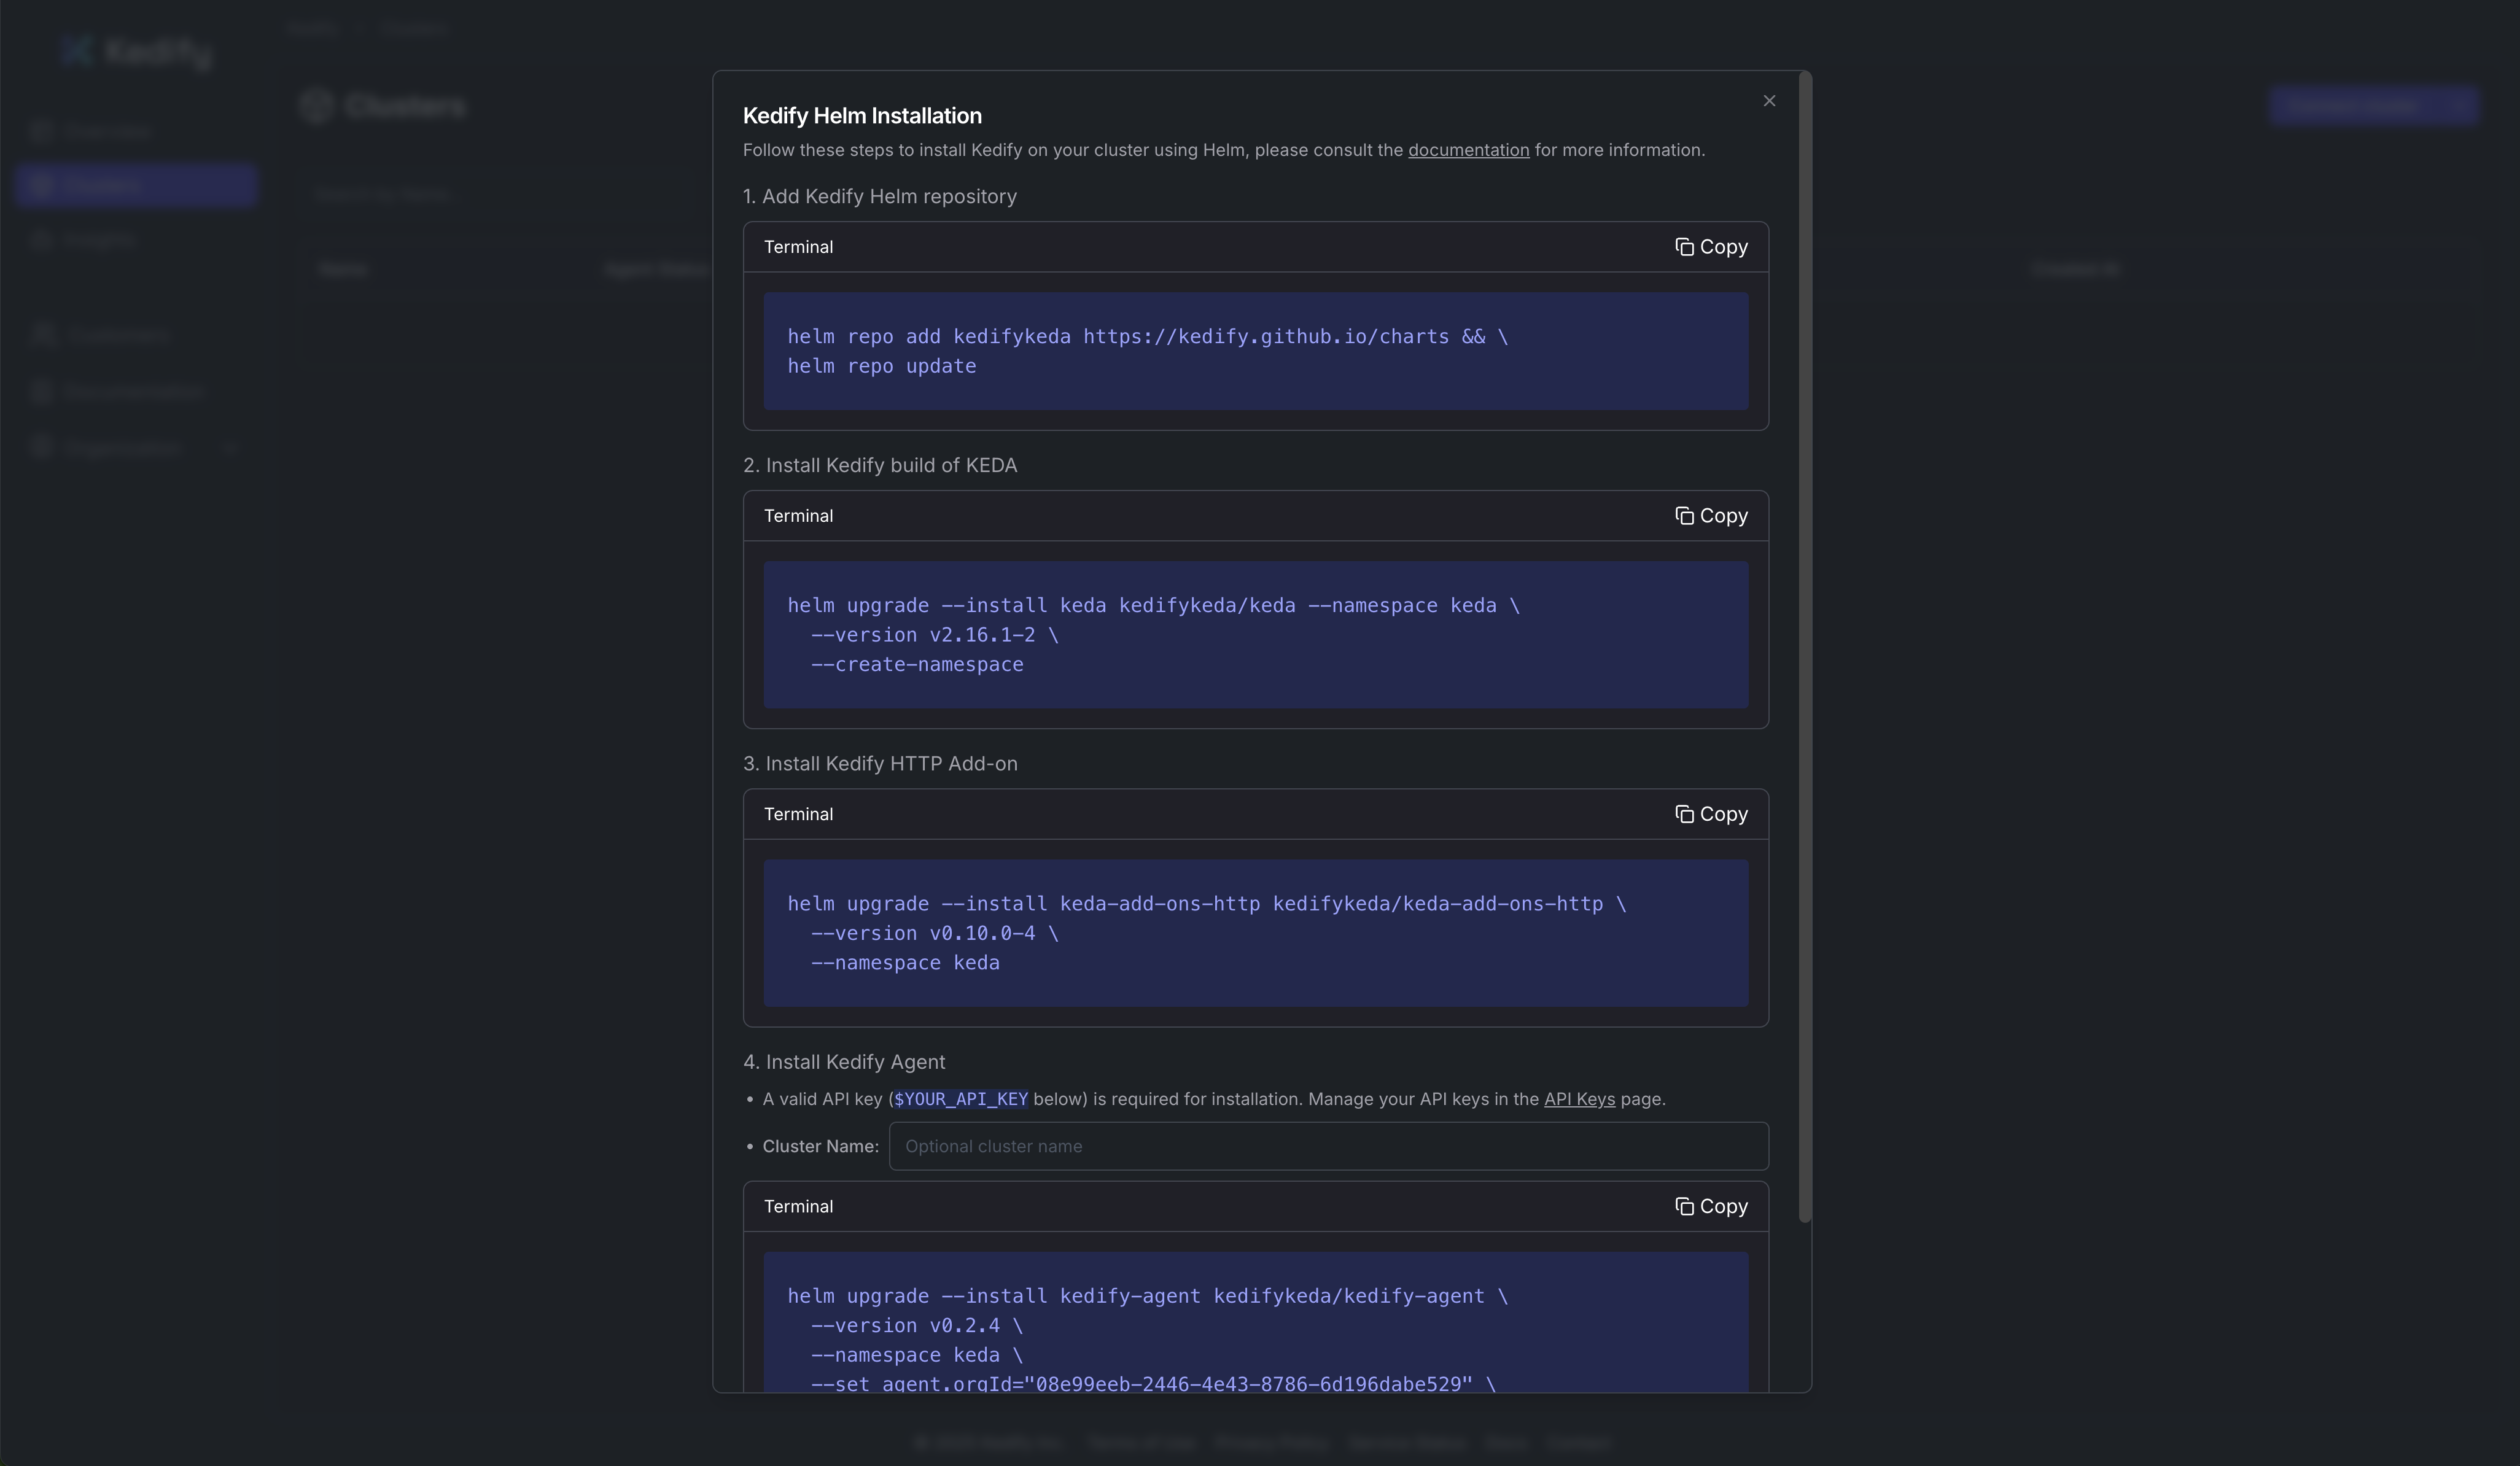Click the blurred search field under Clusters
Image resolution: width=2520 pixels, height=1466 pixels.
click(x=500, y=194)
